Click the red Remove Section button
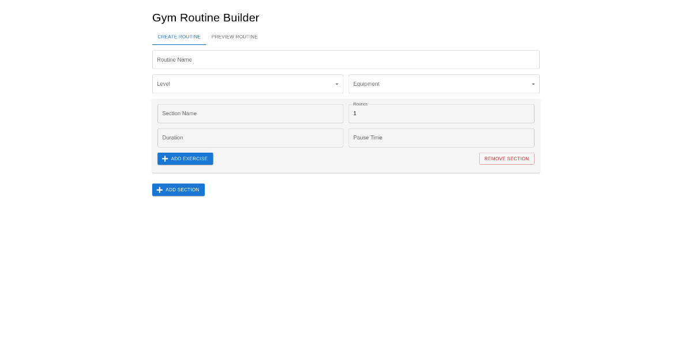Screen dimensions: 692x363 (506, 159)
